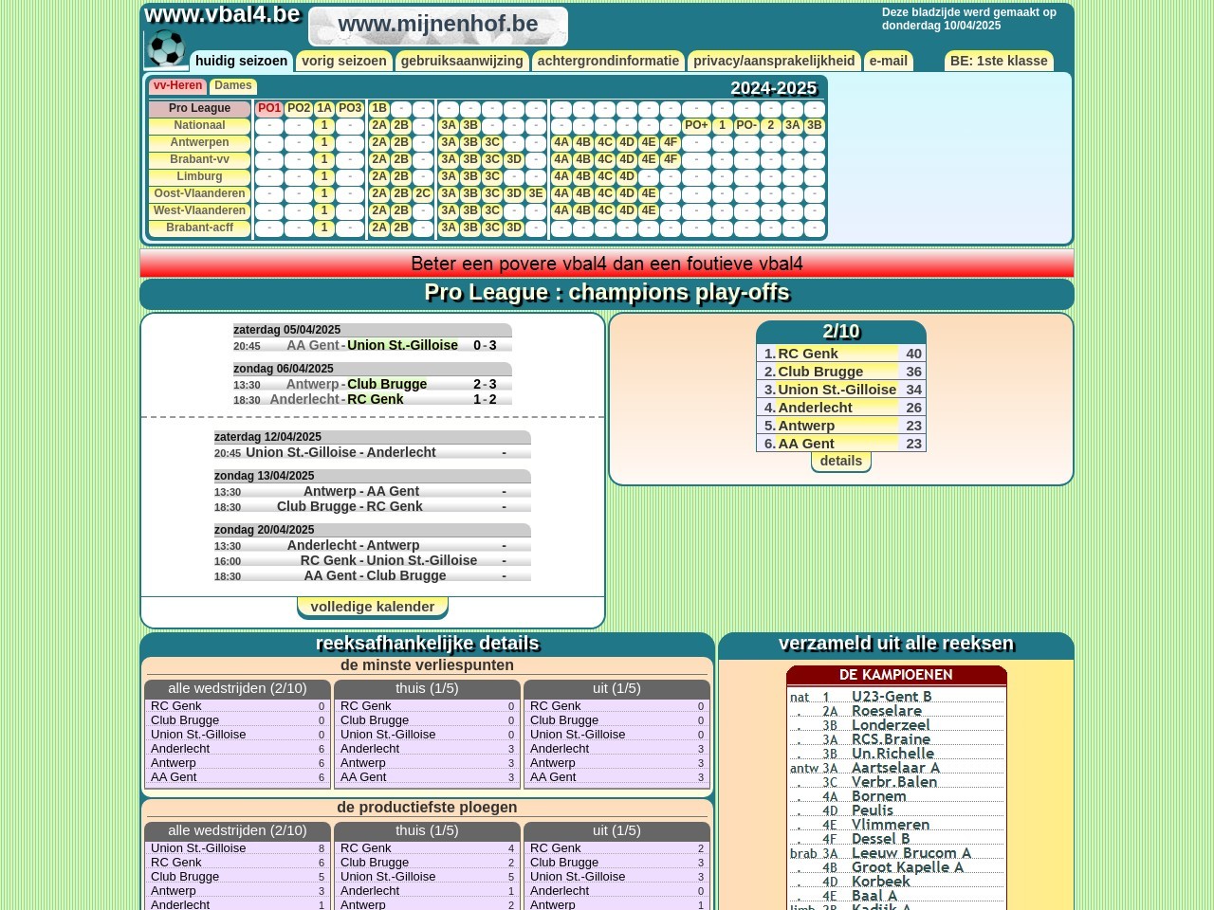Select the West-Vlaanderen league row label
1214x910 pixels.
coord(199,210)
